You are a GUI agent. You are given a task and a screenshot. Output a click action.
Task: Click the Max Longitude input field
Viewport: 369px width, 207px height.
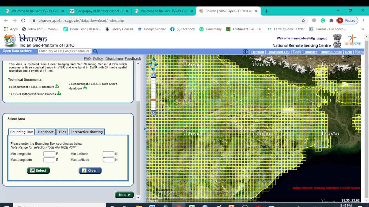(49, 160)
